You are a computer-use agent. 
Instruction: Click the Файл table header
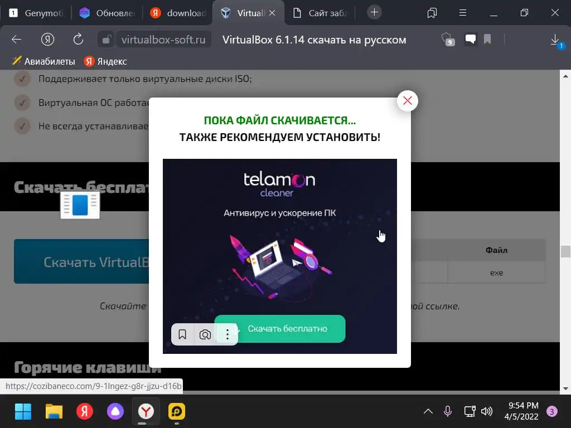496,250
